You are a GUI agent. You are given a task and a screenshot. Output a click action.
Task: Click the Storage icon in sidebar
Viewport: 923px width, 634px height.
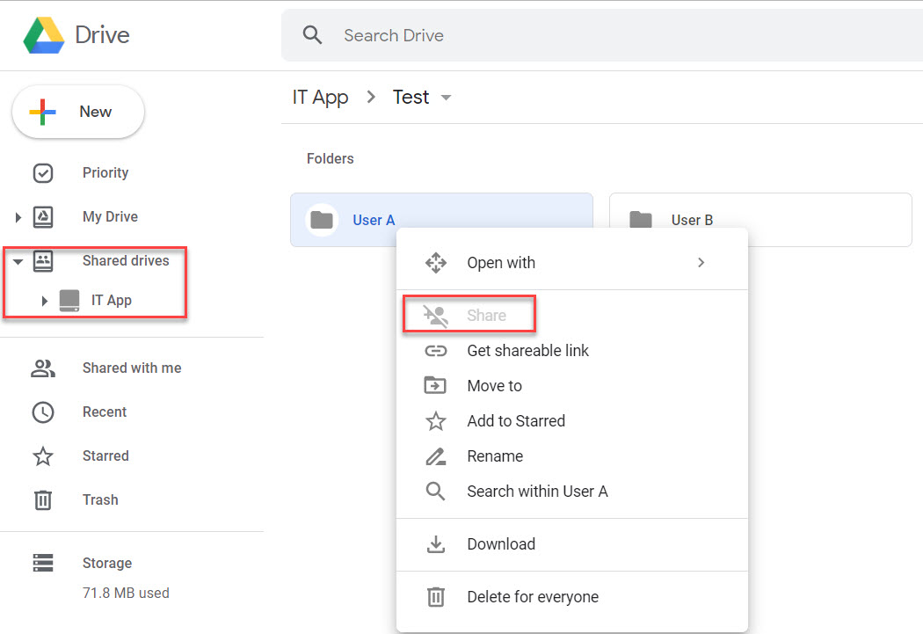[42, 563]
